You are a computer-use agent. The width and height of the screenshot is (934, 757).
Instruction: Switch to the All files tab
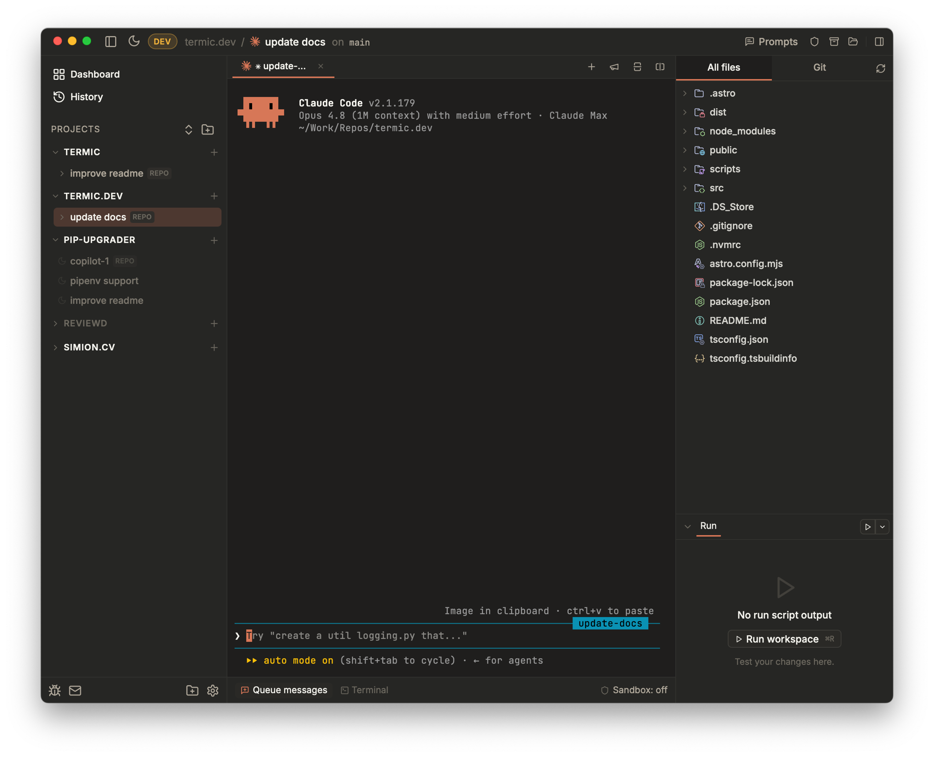(x=723, y=68)
